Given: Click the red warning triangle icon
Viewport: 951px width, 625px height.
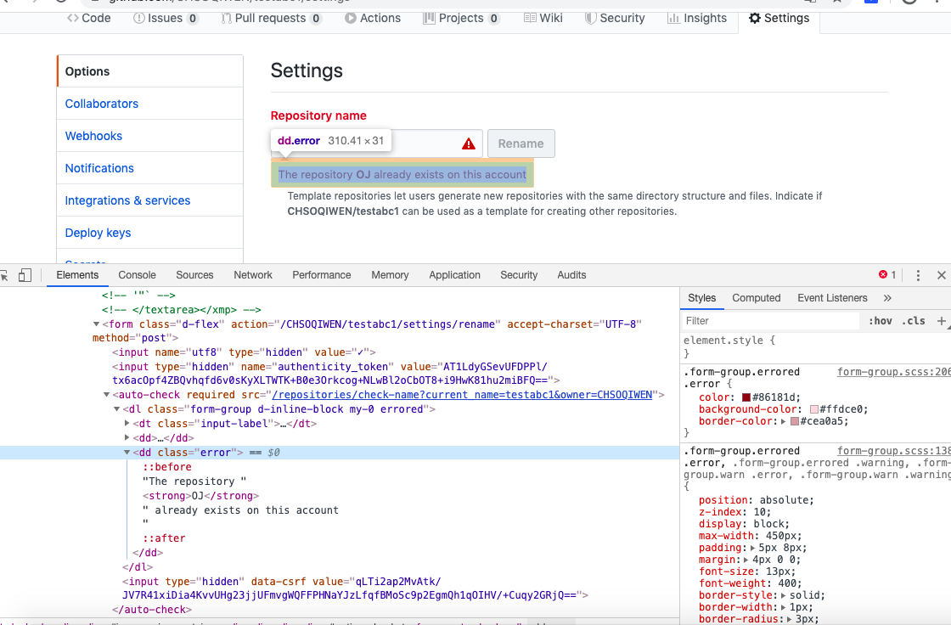Looking at the screenshot, I should point(468,144).
